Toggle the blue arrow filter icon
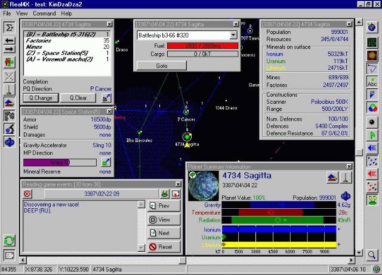 [x=372, y=148]
